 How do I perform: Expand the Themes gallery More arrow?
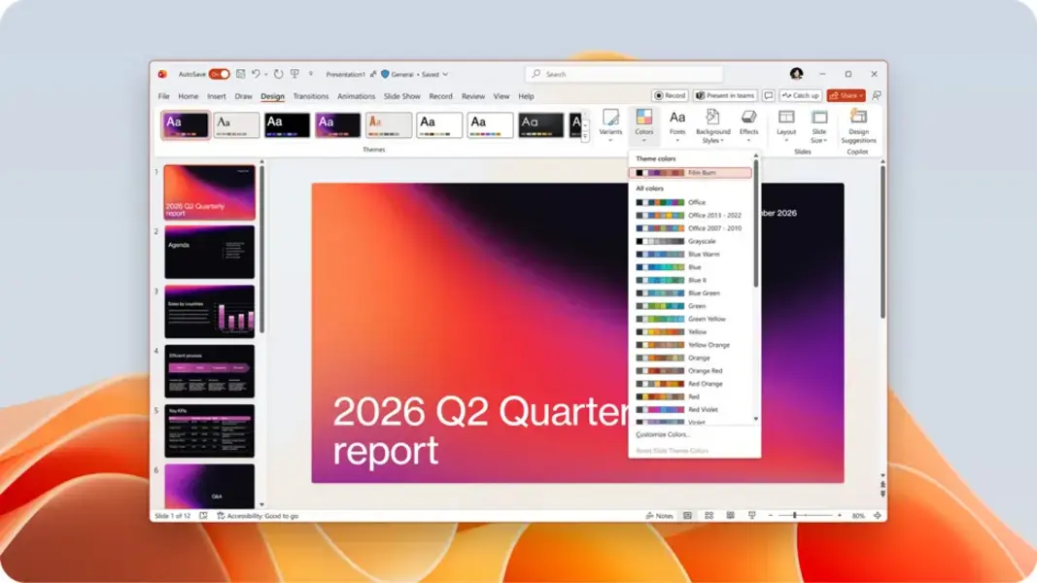click(x=585, y=137)
